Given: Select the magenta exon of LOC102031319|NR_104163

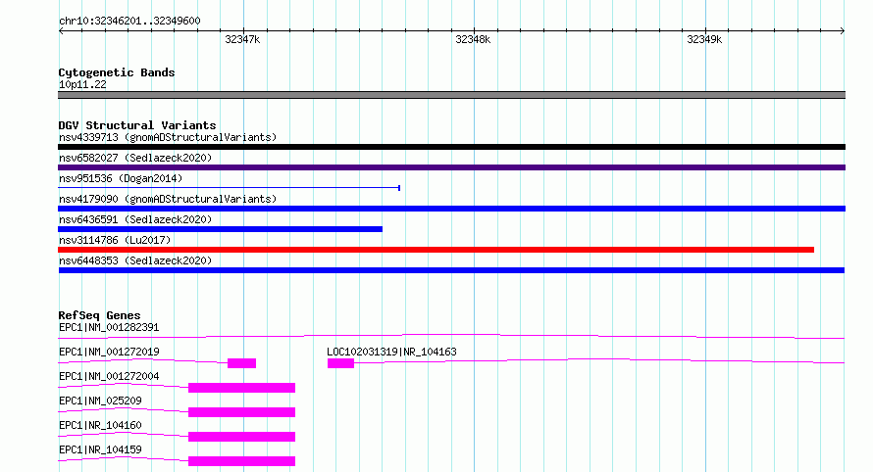Looking at the screenshot, I should pyautogui.click(x=340, y=363).
